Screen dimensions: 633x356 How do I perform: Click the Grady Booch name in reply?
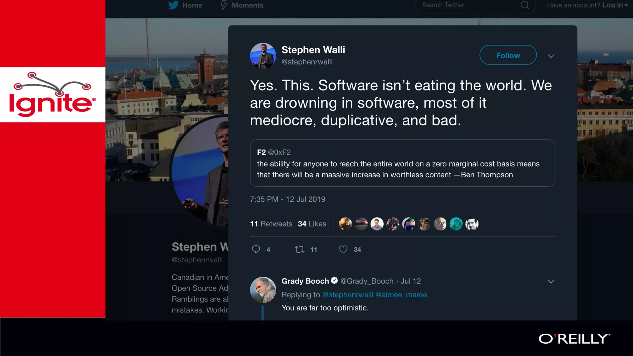coord(305,281)
